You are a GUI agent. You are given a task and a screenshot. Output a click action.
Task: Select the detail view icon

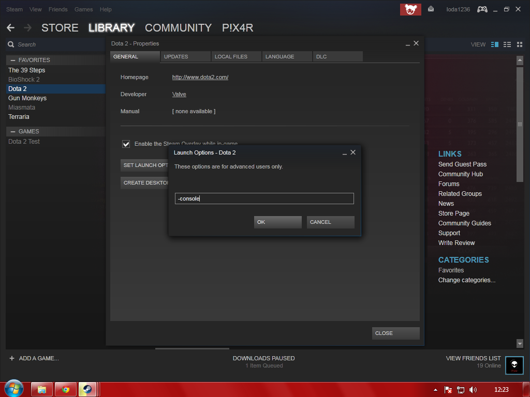pos(494,44)
